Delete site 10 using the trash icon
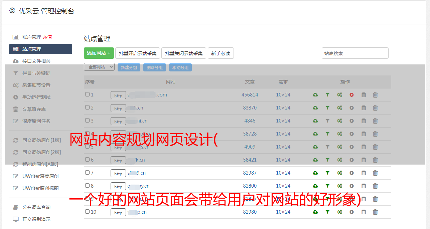Viewport: 430px width, 229px height. coord(375,212)
